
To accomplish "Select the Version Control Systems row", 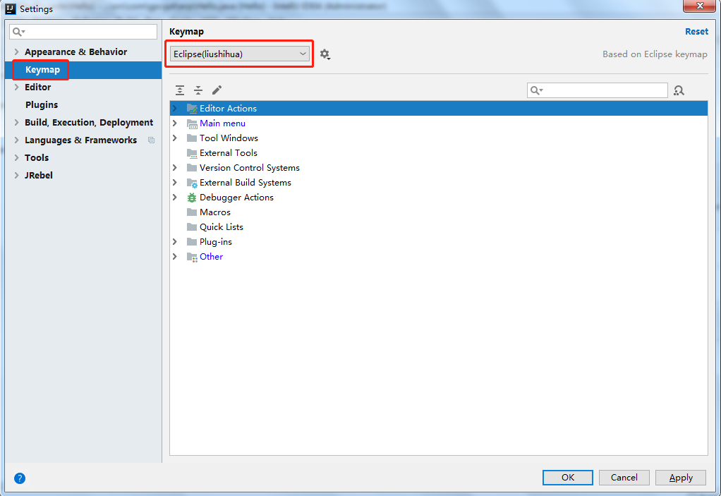I will [438, 168].
